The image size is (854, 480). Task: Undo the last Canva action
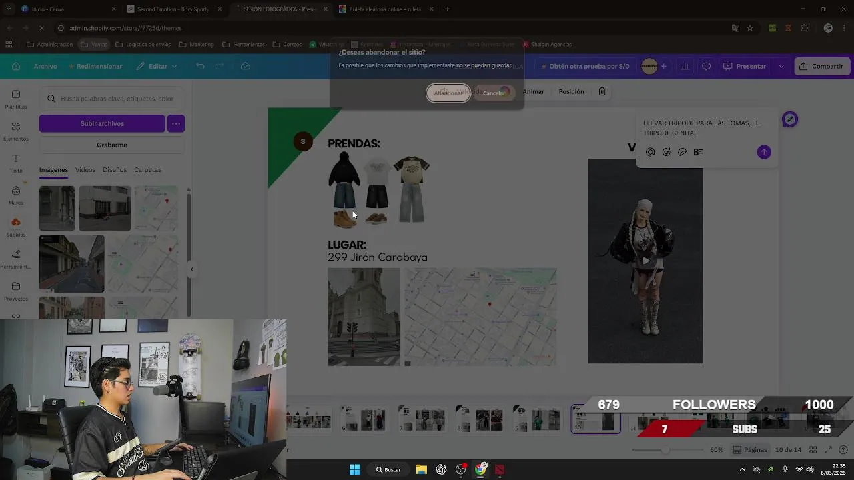click(200, 66)
